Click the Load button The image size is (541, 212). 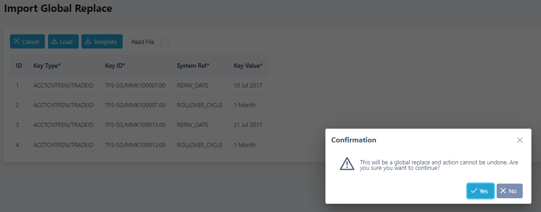63,41
